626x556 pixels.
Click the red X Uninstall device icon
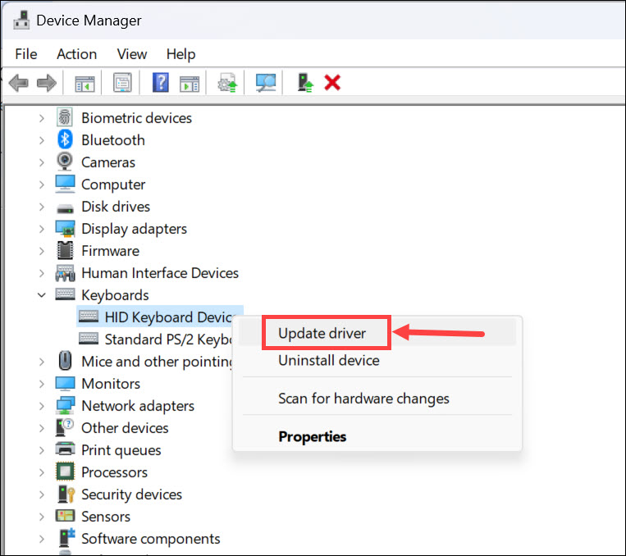point(332,83)
